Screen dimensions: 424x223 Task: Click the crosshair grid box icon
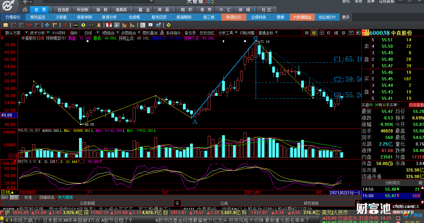[x=322, y=33]
